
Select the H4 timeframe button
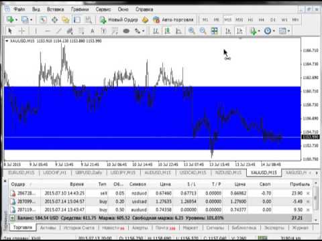[262, 19]
